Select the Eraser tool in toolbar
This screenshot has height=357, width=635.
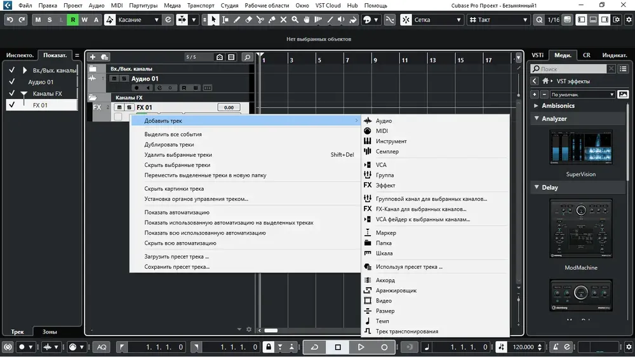click(x=248, y=20)
